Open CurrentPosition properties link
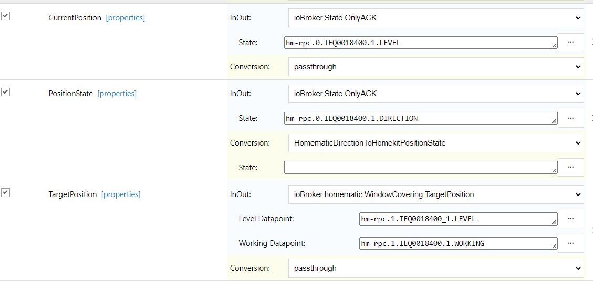 pos(125,18)
